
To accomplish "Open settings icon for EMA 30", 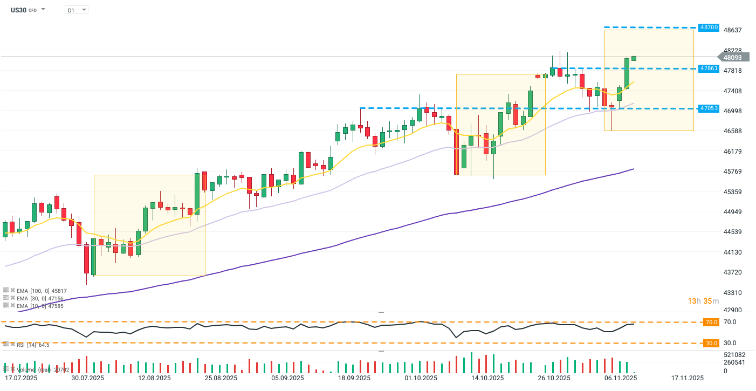I will click(6, 298).
